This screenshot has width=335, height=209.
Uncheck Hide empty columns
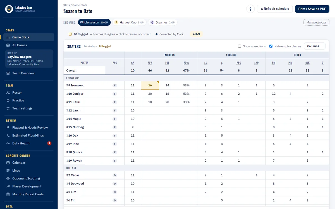(x=271, y=46)
